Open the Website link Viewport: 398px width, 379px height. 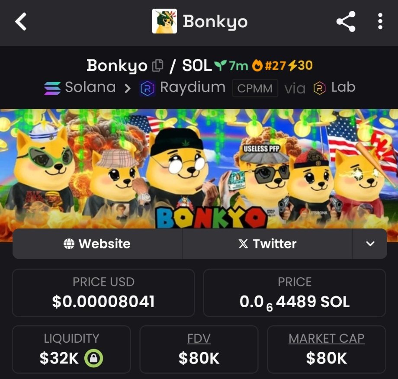[97, 244]
